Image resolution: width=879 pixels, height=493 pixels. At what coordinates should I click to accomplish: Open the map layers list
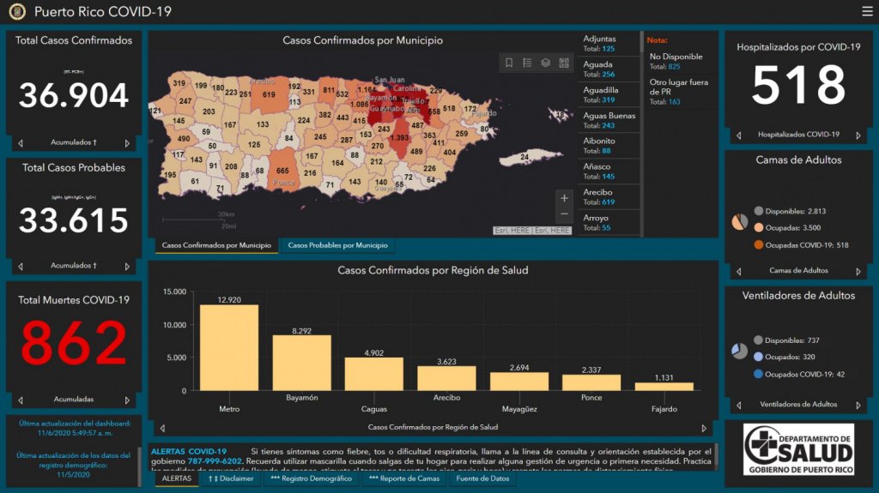point(546,63)
